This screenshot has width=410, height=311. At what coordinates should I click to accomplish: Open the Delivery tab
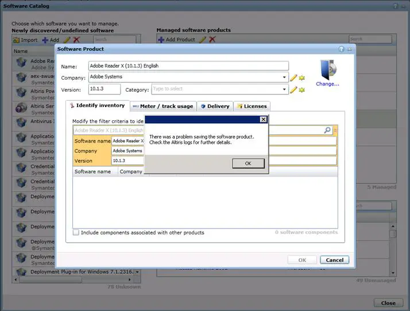pos(215,106)
